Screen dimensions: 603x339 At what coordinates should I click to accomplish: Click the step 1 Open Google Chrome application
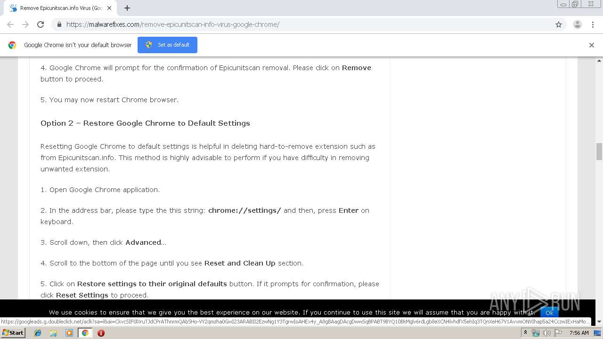click(x=100, y=190)
